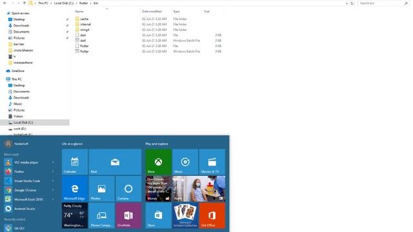Open the Money news tile
The image size is (413, 232).
(x=158, y=189)
